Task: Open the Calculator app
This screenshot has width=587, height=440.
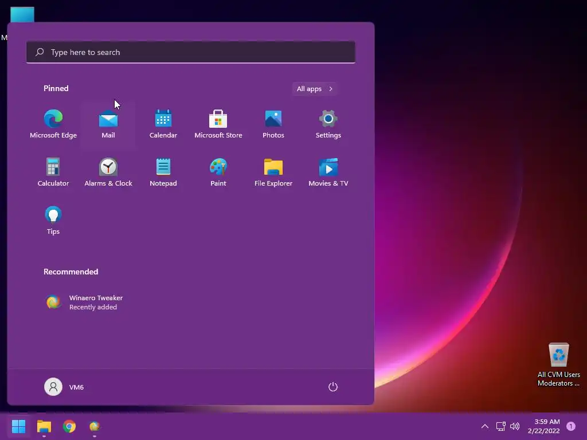Action: click(x=53, y=172)
